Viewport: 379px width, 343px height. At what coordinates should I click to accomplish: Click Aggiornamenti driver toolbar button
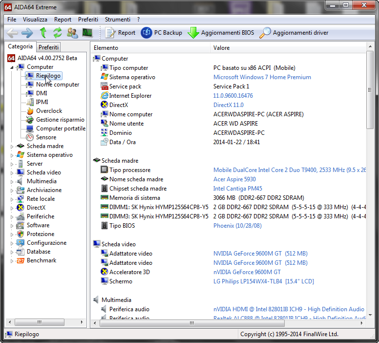(x=294, y=33)
